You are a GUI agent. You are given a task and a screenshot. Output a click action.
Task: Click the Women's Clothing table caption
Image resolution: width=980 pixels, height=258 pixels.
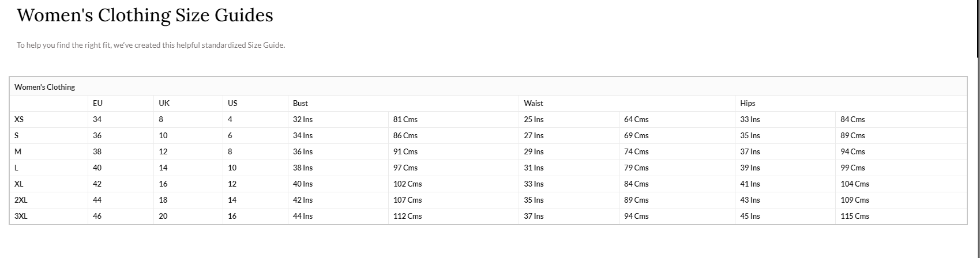(45, 87)
